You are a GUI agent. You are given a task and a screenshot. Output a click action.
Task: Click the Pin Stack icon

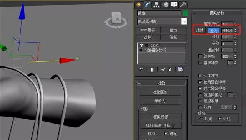[x=141, y=69]
